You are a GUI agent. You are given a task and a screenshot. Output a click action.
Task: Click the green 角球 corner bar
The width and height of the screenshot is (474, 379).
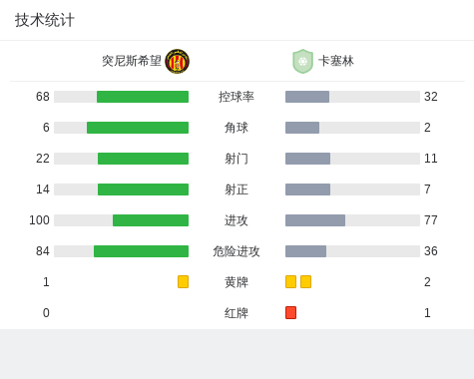pos(138,128)
